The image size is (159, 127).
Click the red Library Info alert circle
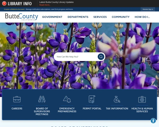[x=4, y=3]
